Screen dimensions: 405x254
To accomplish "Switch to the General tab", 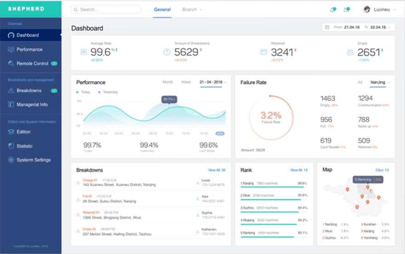I will pyautogui.click(x=162, y=10).
